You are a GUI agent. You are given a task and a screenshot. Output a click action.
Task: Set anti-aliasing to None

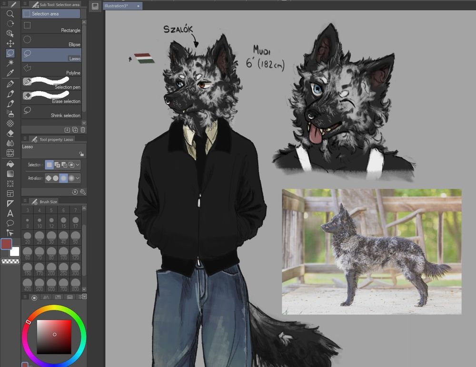click(x=48, y=178)
